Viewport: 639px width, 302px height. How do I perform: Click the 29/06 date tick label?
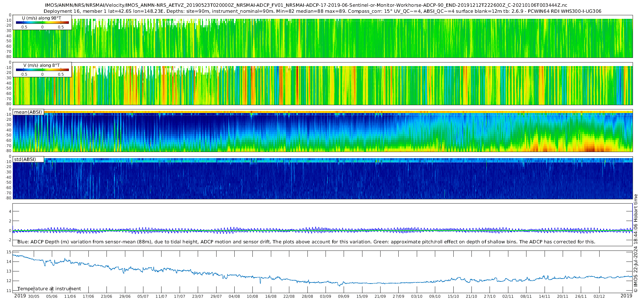[x=125, y=296]
